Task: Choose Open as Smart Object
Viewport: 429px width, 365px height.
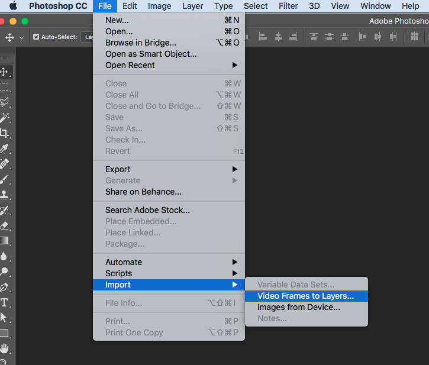Action: 169,54
